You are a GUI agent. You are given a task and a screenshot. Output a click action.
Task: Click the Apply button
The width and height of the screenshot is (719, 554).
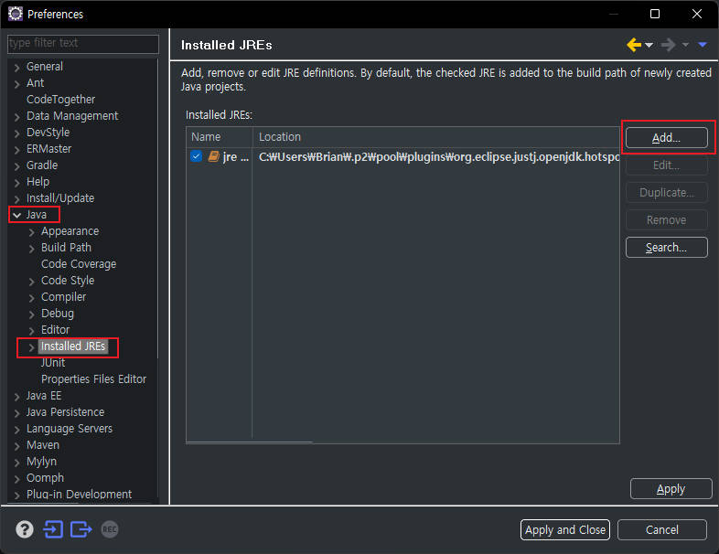[x=671, y=488]
